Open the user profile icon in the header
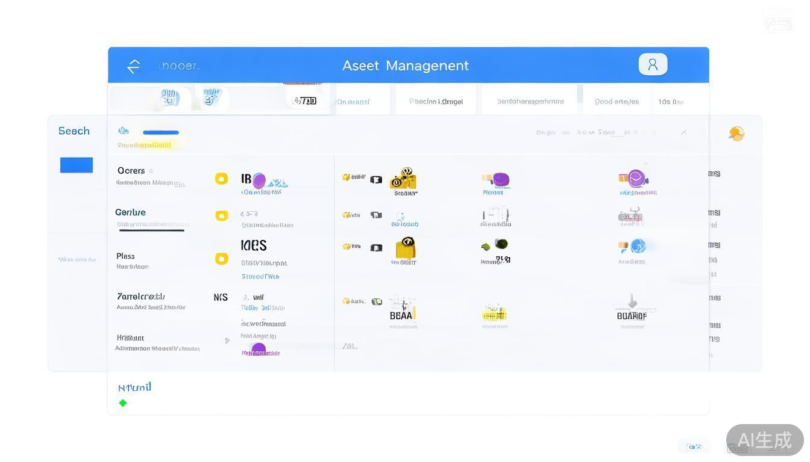Image resolution: width=810 pixels, height=462 pixels. click(x=653, y=64)
